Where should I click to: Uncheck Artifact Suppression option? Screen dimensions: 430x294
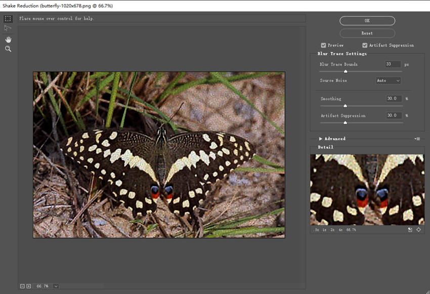[365, 45]
